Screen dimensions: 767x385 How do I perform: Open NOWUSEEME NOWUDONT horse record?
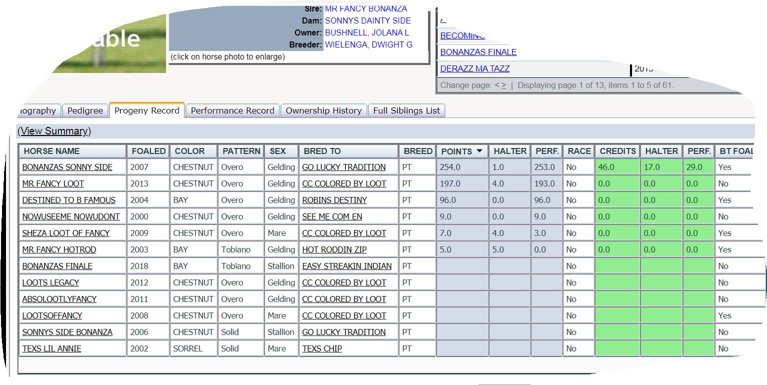pos(71,216)
